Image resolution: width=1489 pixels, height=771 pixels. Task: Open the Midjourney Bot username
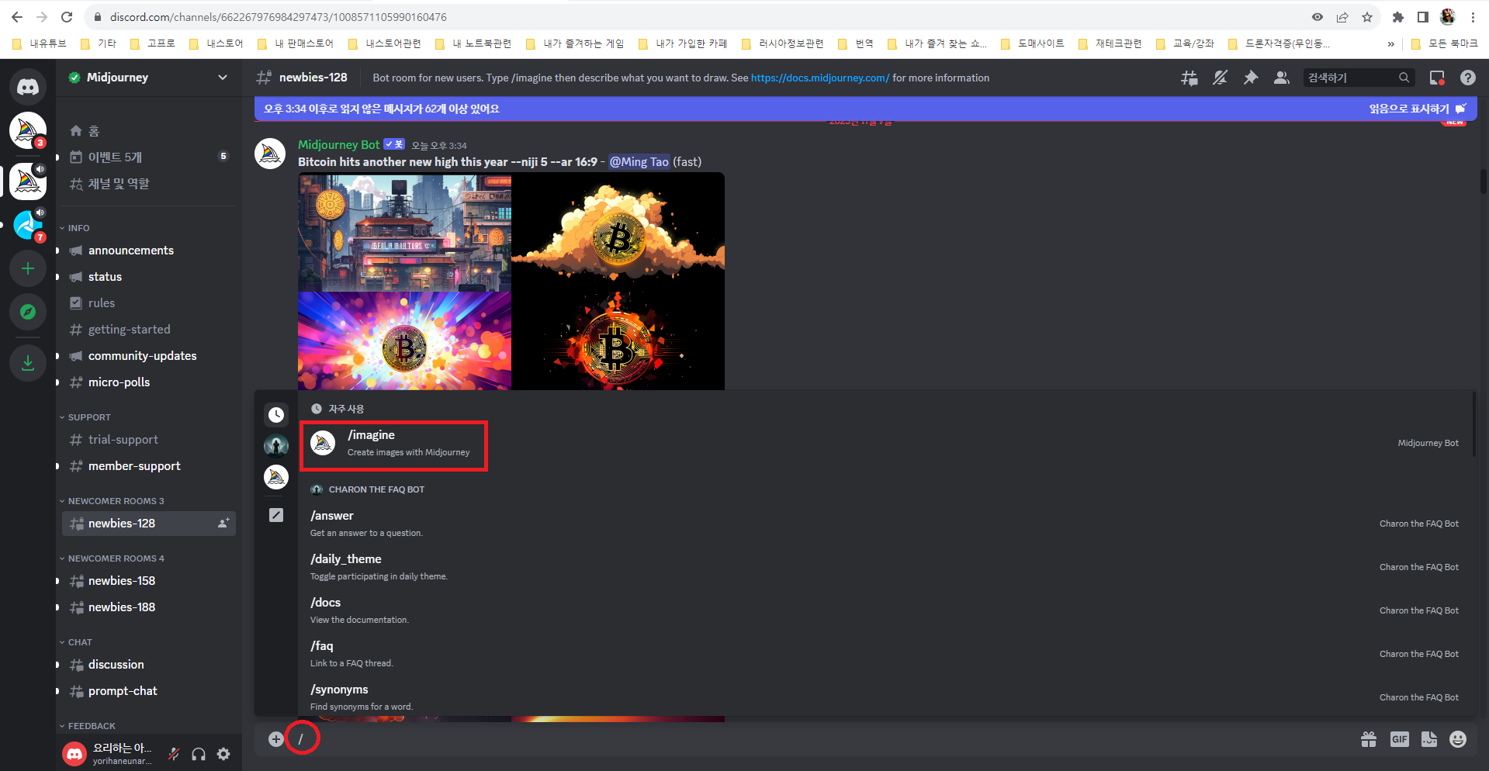click(x=339, y=145)
